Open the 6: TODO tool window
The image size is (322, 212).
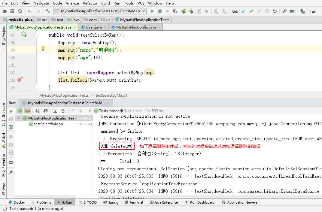[x=88, y=202]
